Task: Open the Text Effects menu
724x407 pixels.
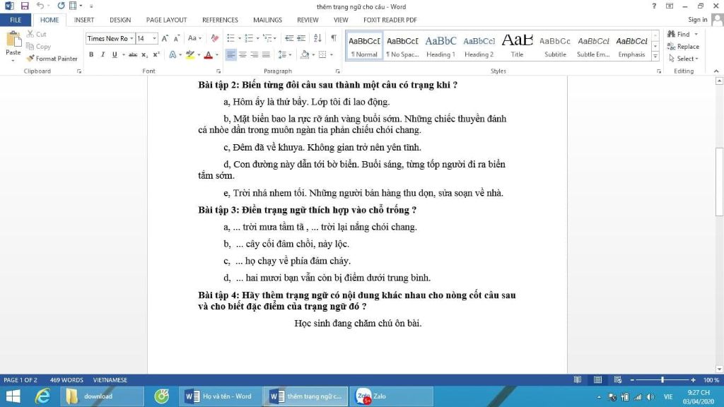Action: (173, 54)
